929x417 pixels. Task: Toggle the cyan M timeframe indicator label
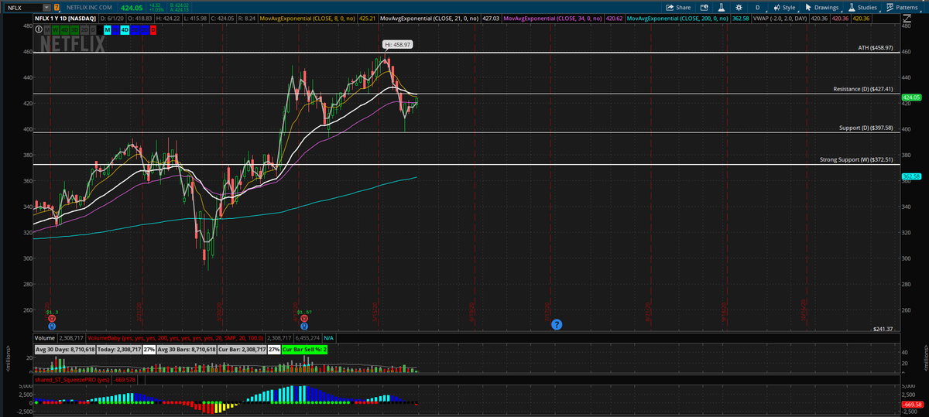coord(108,29)
